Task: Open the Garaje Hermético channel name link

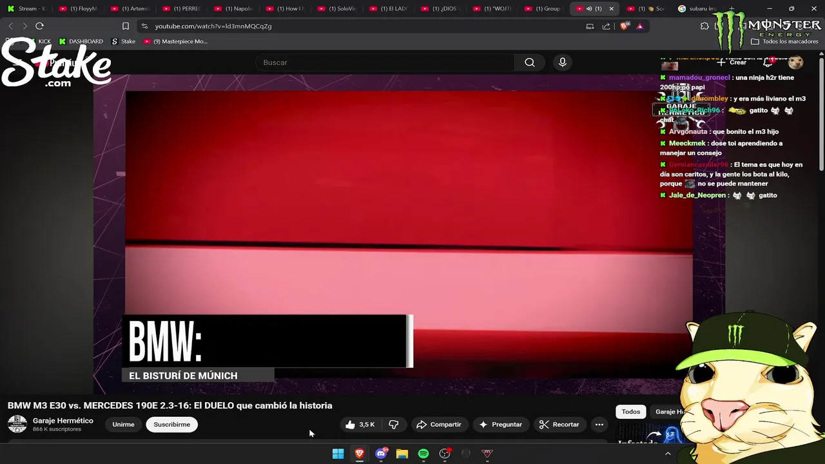Action: click(x=63, y=421)
